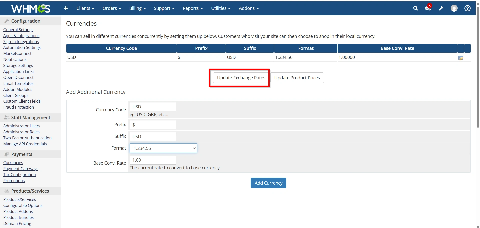Open the help question mark icon
Screen dimensions: 480x228
point(467,8)
